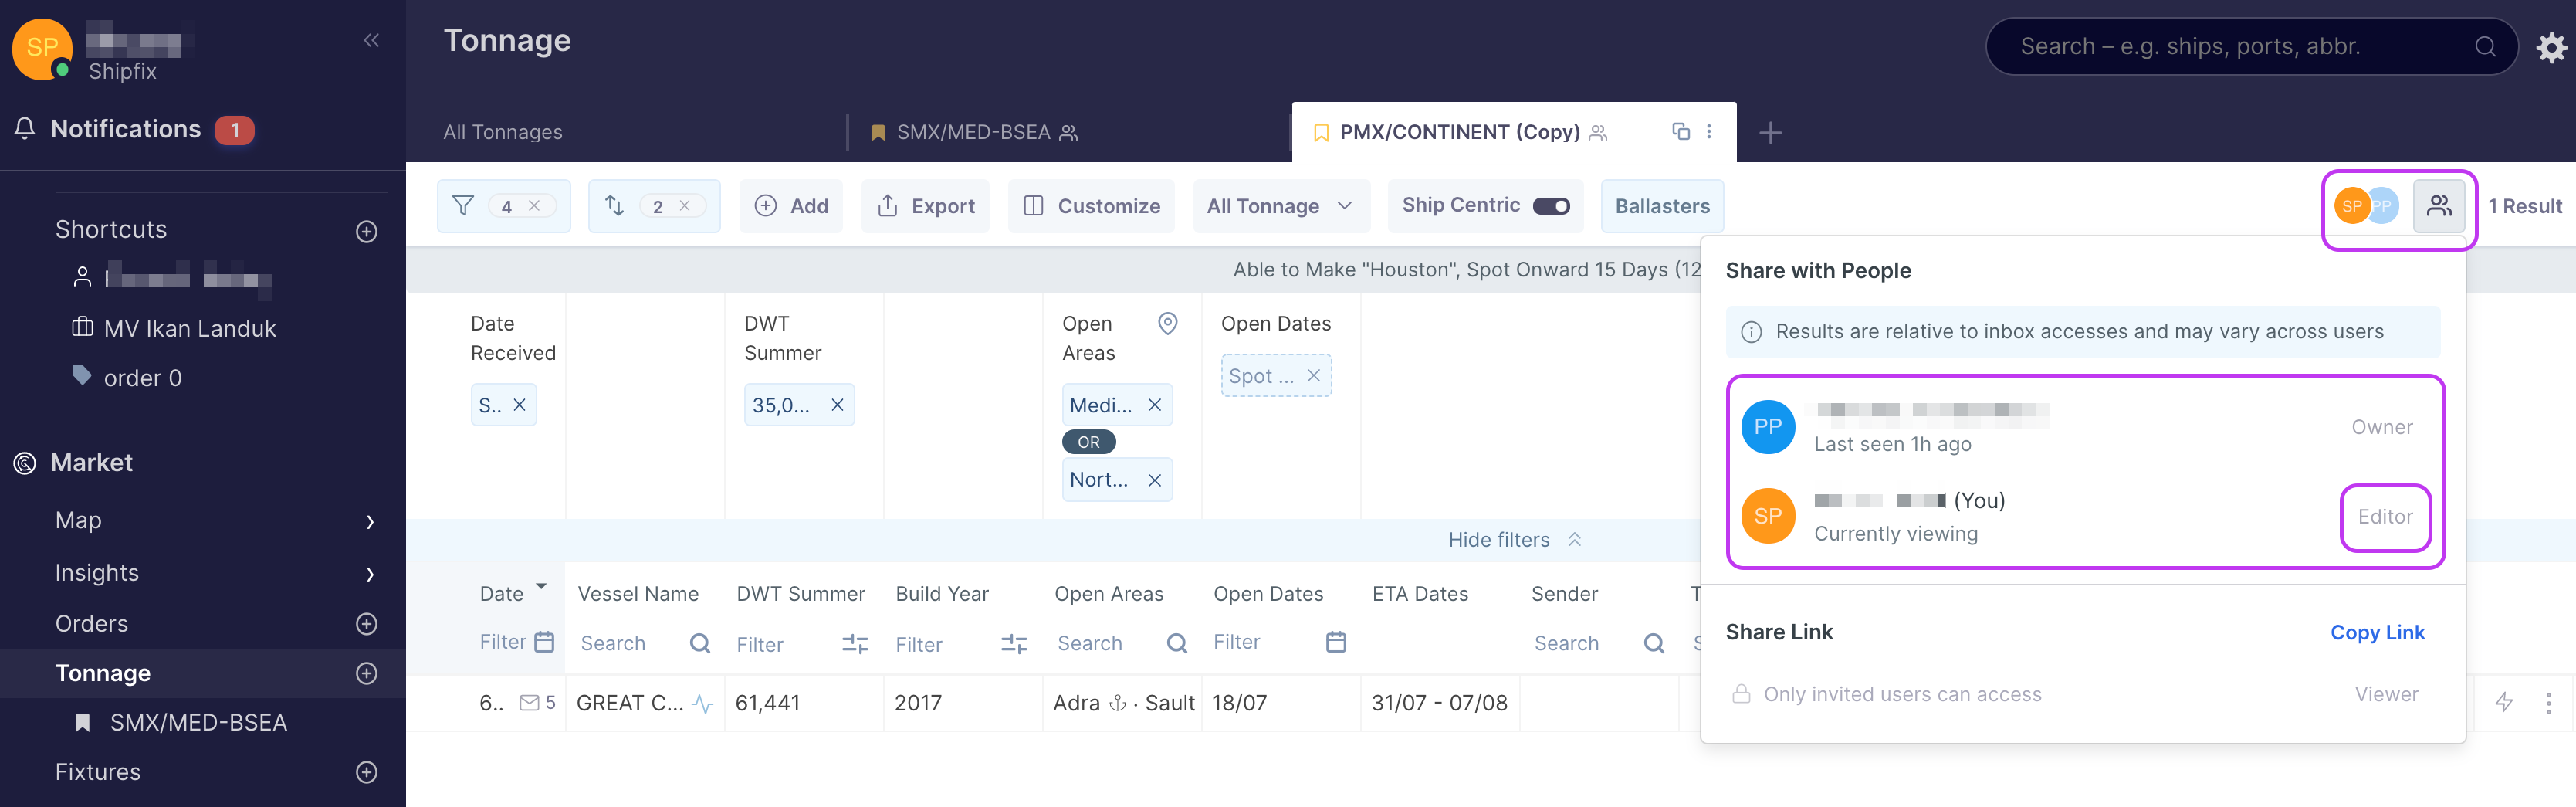This screenshot has height=807, width=2576.
Task: Add a new shortcut with plus icon
Action: [x=366, y=231]
